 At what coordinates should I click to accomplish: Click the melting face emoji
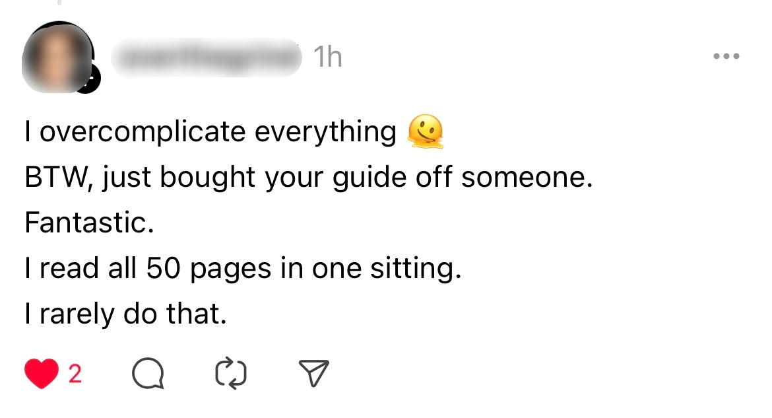pos(426,132)
